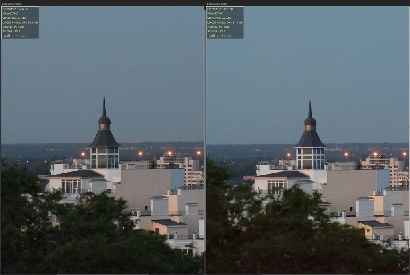Click the ISO 6400 line in D7200 info

[14, 27]
